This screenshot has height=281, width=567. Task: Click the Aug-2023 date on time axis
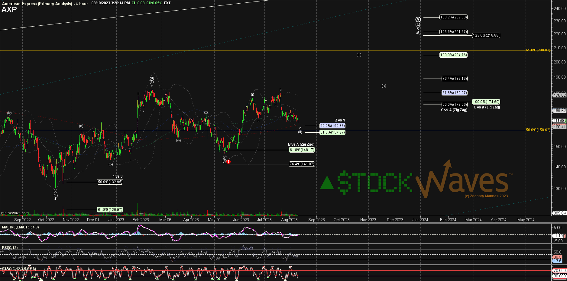(x=289, y=220)
